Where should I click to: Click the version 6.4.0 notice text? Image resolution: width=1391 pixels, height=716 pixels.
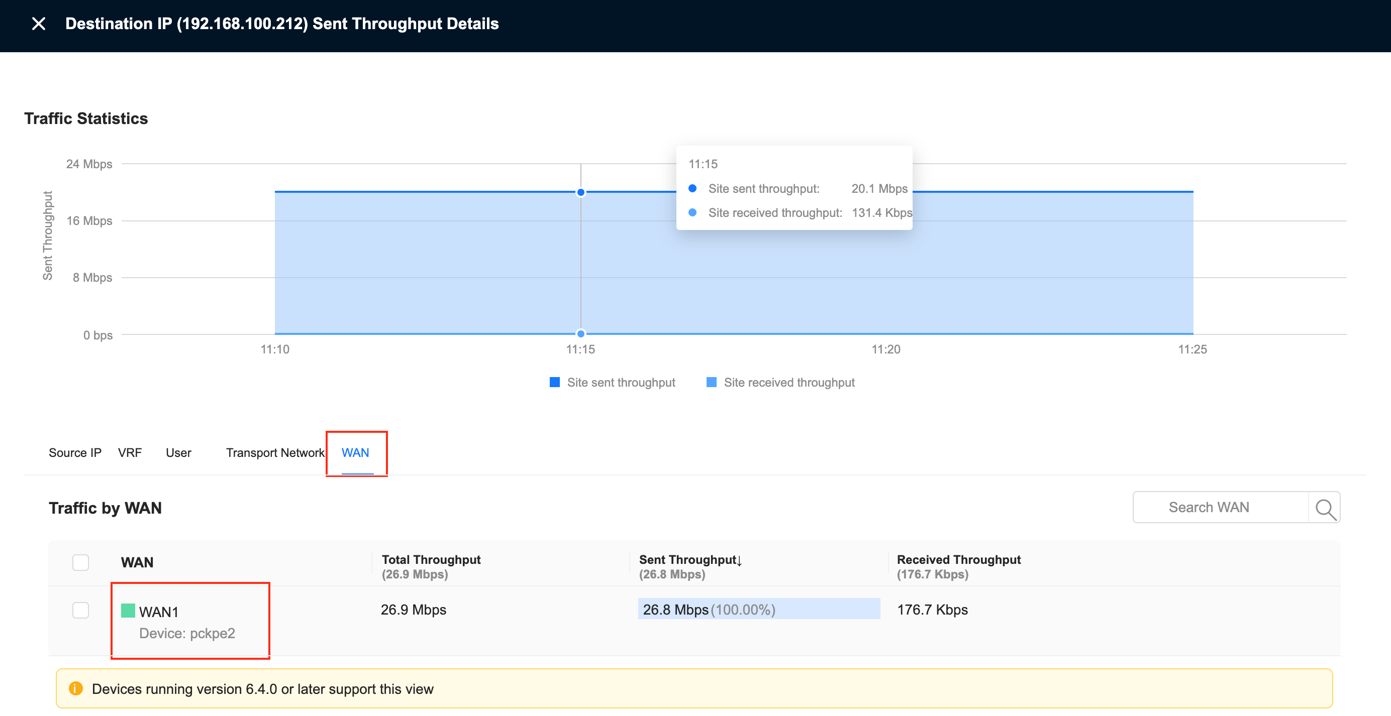click(x=262, y=689)
